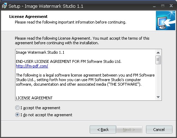The width and height of the screenshot is (177, 138).
Task: Click the Cancel button
Action: pos(159,130)
